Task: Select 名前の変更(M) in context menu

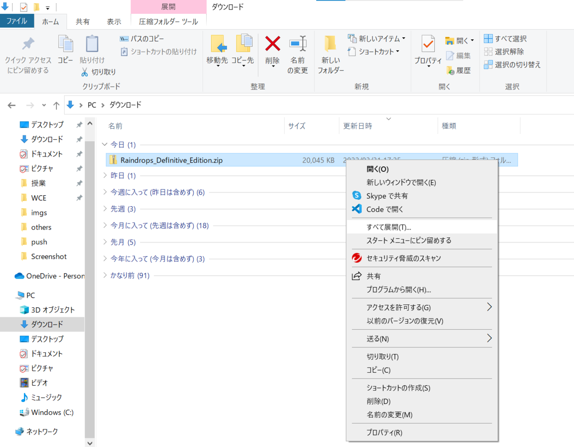Action: (421, 414)
